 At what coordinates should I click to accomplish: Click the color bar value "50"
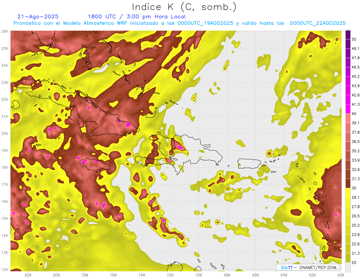[x=354, y=39]
